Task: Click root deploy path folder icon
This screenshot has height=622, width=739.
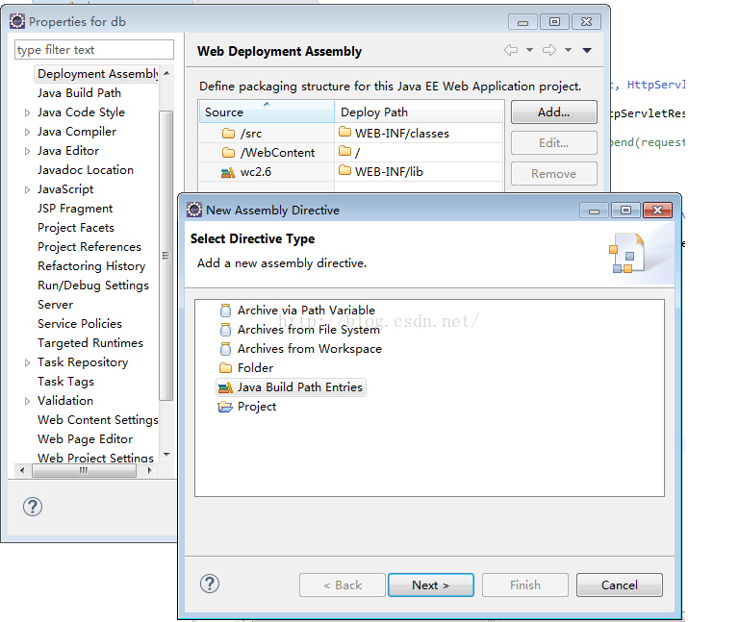Action: click(345, 151)
